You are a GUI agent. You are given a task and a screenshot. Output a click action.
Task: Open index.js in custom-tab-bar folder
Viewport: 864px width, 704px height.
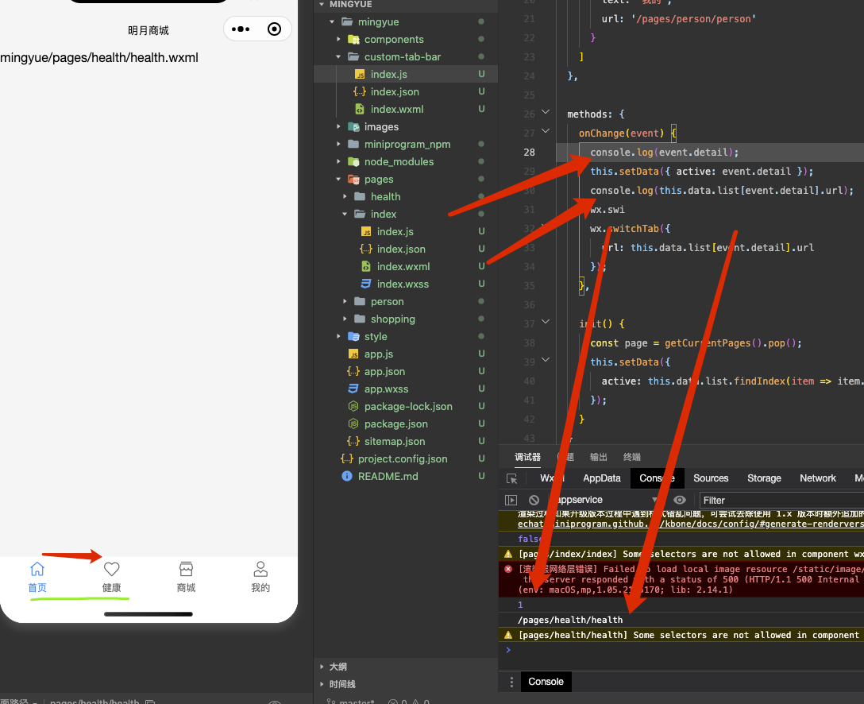(x=388, y=74)
